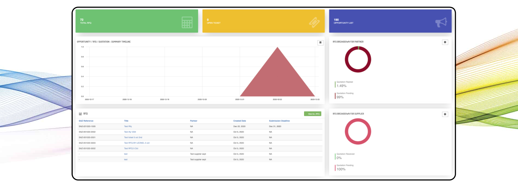518x188 pixels.
Task: Sort by the Partner column header
Action: (x=194, y=121)
